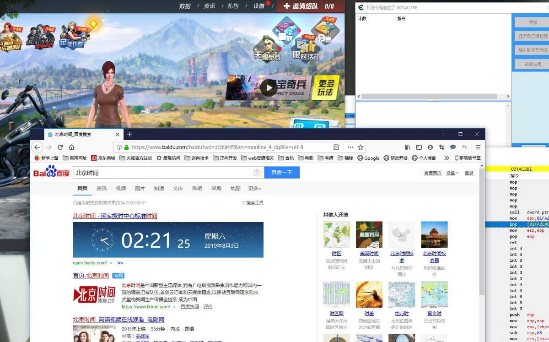Switch to Baidu 资讯 search tab
Image resolution: width=549 pixels, height=342 pixels.
click(x=102, y=188)
